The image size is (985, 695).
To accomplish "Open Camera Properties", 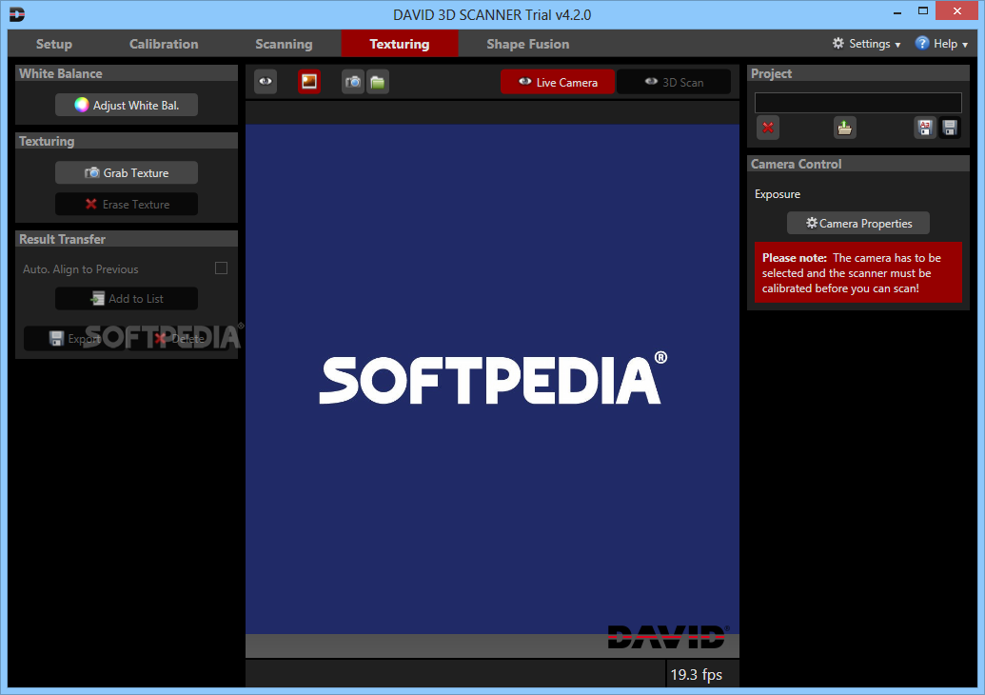I will click(x=858, y=223).
